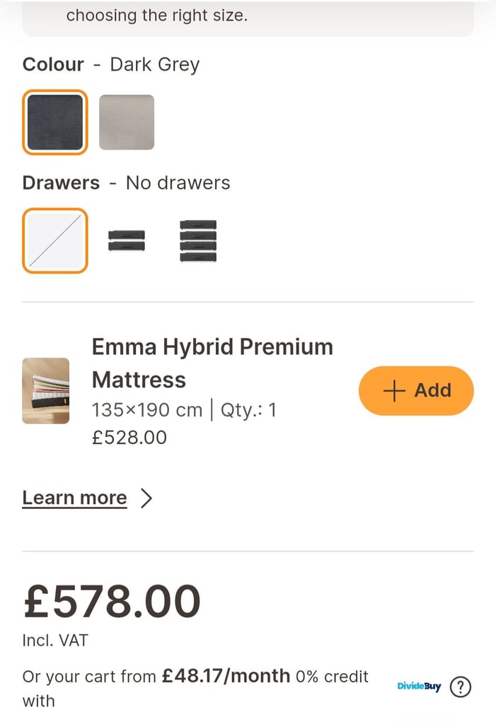496x724 pixels.
Task: Expand Learn more details for the mattress
Action: point(74,498)
